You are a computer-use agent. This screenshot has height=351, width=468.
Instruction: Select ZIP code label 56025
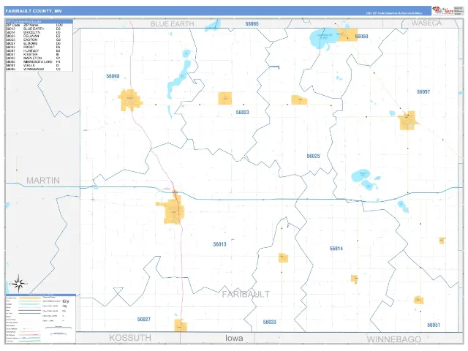pyautogui.click(x=313, y=156)
